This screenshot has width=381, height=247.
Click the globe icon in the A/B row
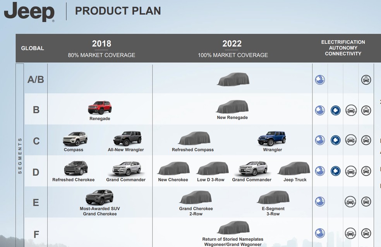point(320,80)
